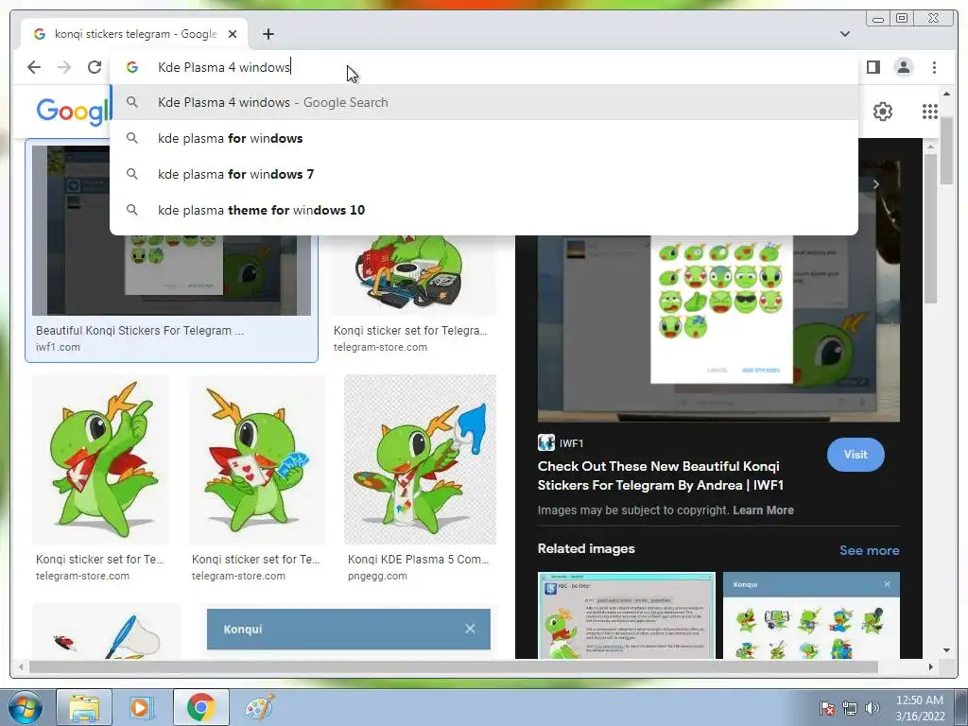Screen dimensions: 968x726
Task: Open the Windows Start menu
Action: click(x=26, y=707)
